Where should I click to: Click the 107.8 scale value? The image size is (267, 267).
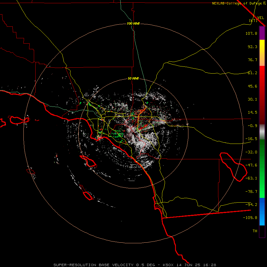(251, 33)
